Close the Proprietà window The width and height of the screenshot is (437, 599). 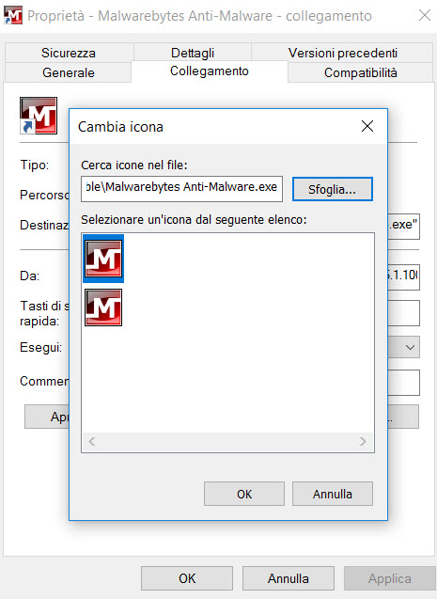click(x=425, y=16)
